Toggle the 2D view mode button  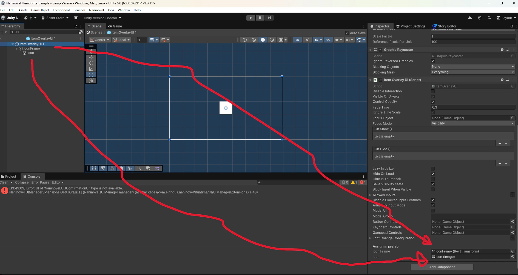(x=297, y=40)
